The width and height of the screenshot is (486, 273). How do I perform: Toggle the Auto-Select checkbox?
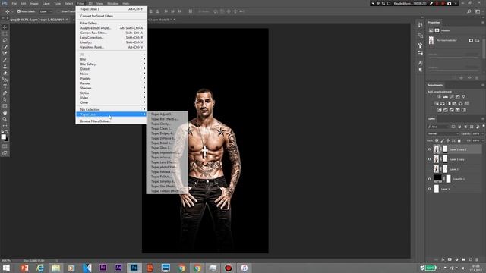point(18,11)
